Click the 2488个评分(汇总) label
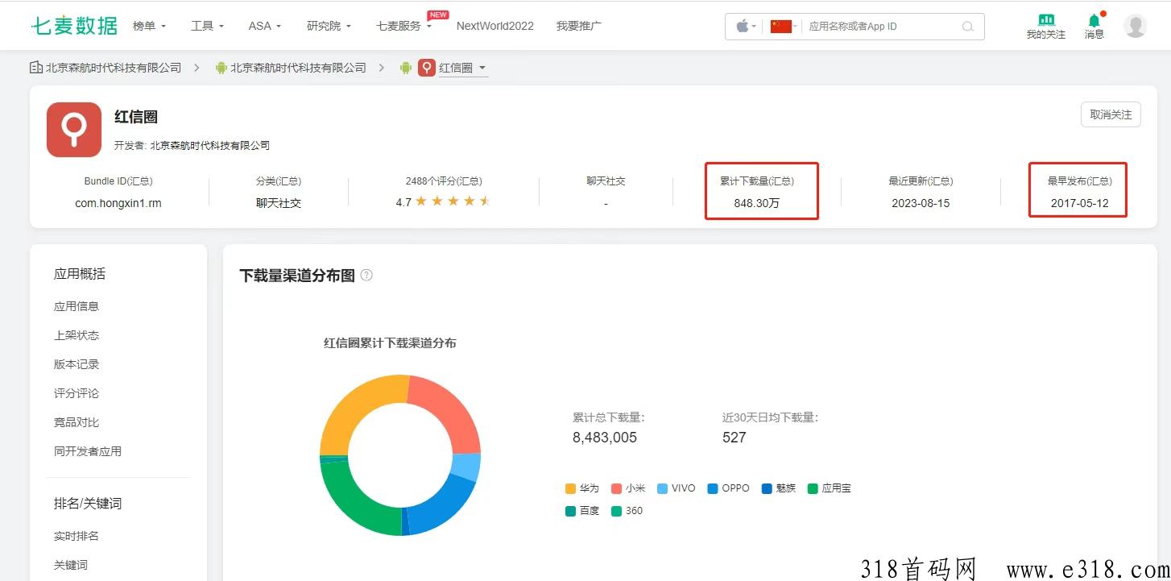Screen dimensions: 1171x581 point(444,181)
